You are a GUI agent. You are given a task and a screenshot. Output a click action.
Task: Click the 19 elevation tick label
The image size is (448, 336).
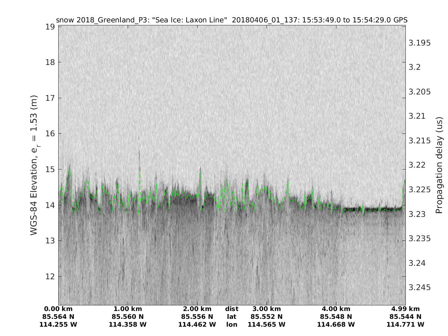pyautogui.click(x=51, y=27)
